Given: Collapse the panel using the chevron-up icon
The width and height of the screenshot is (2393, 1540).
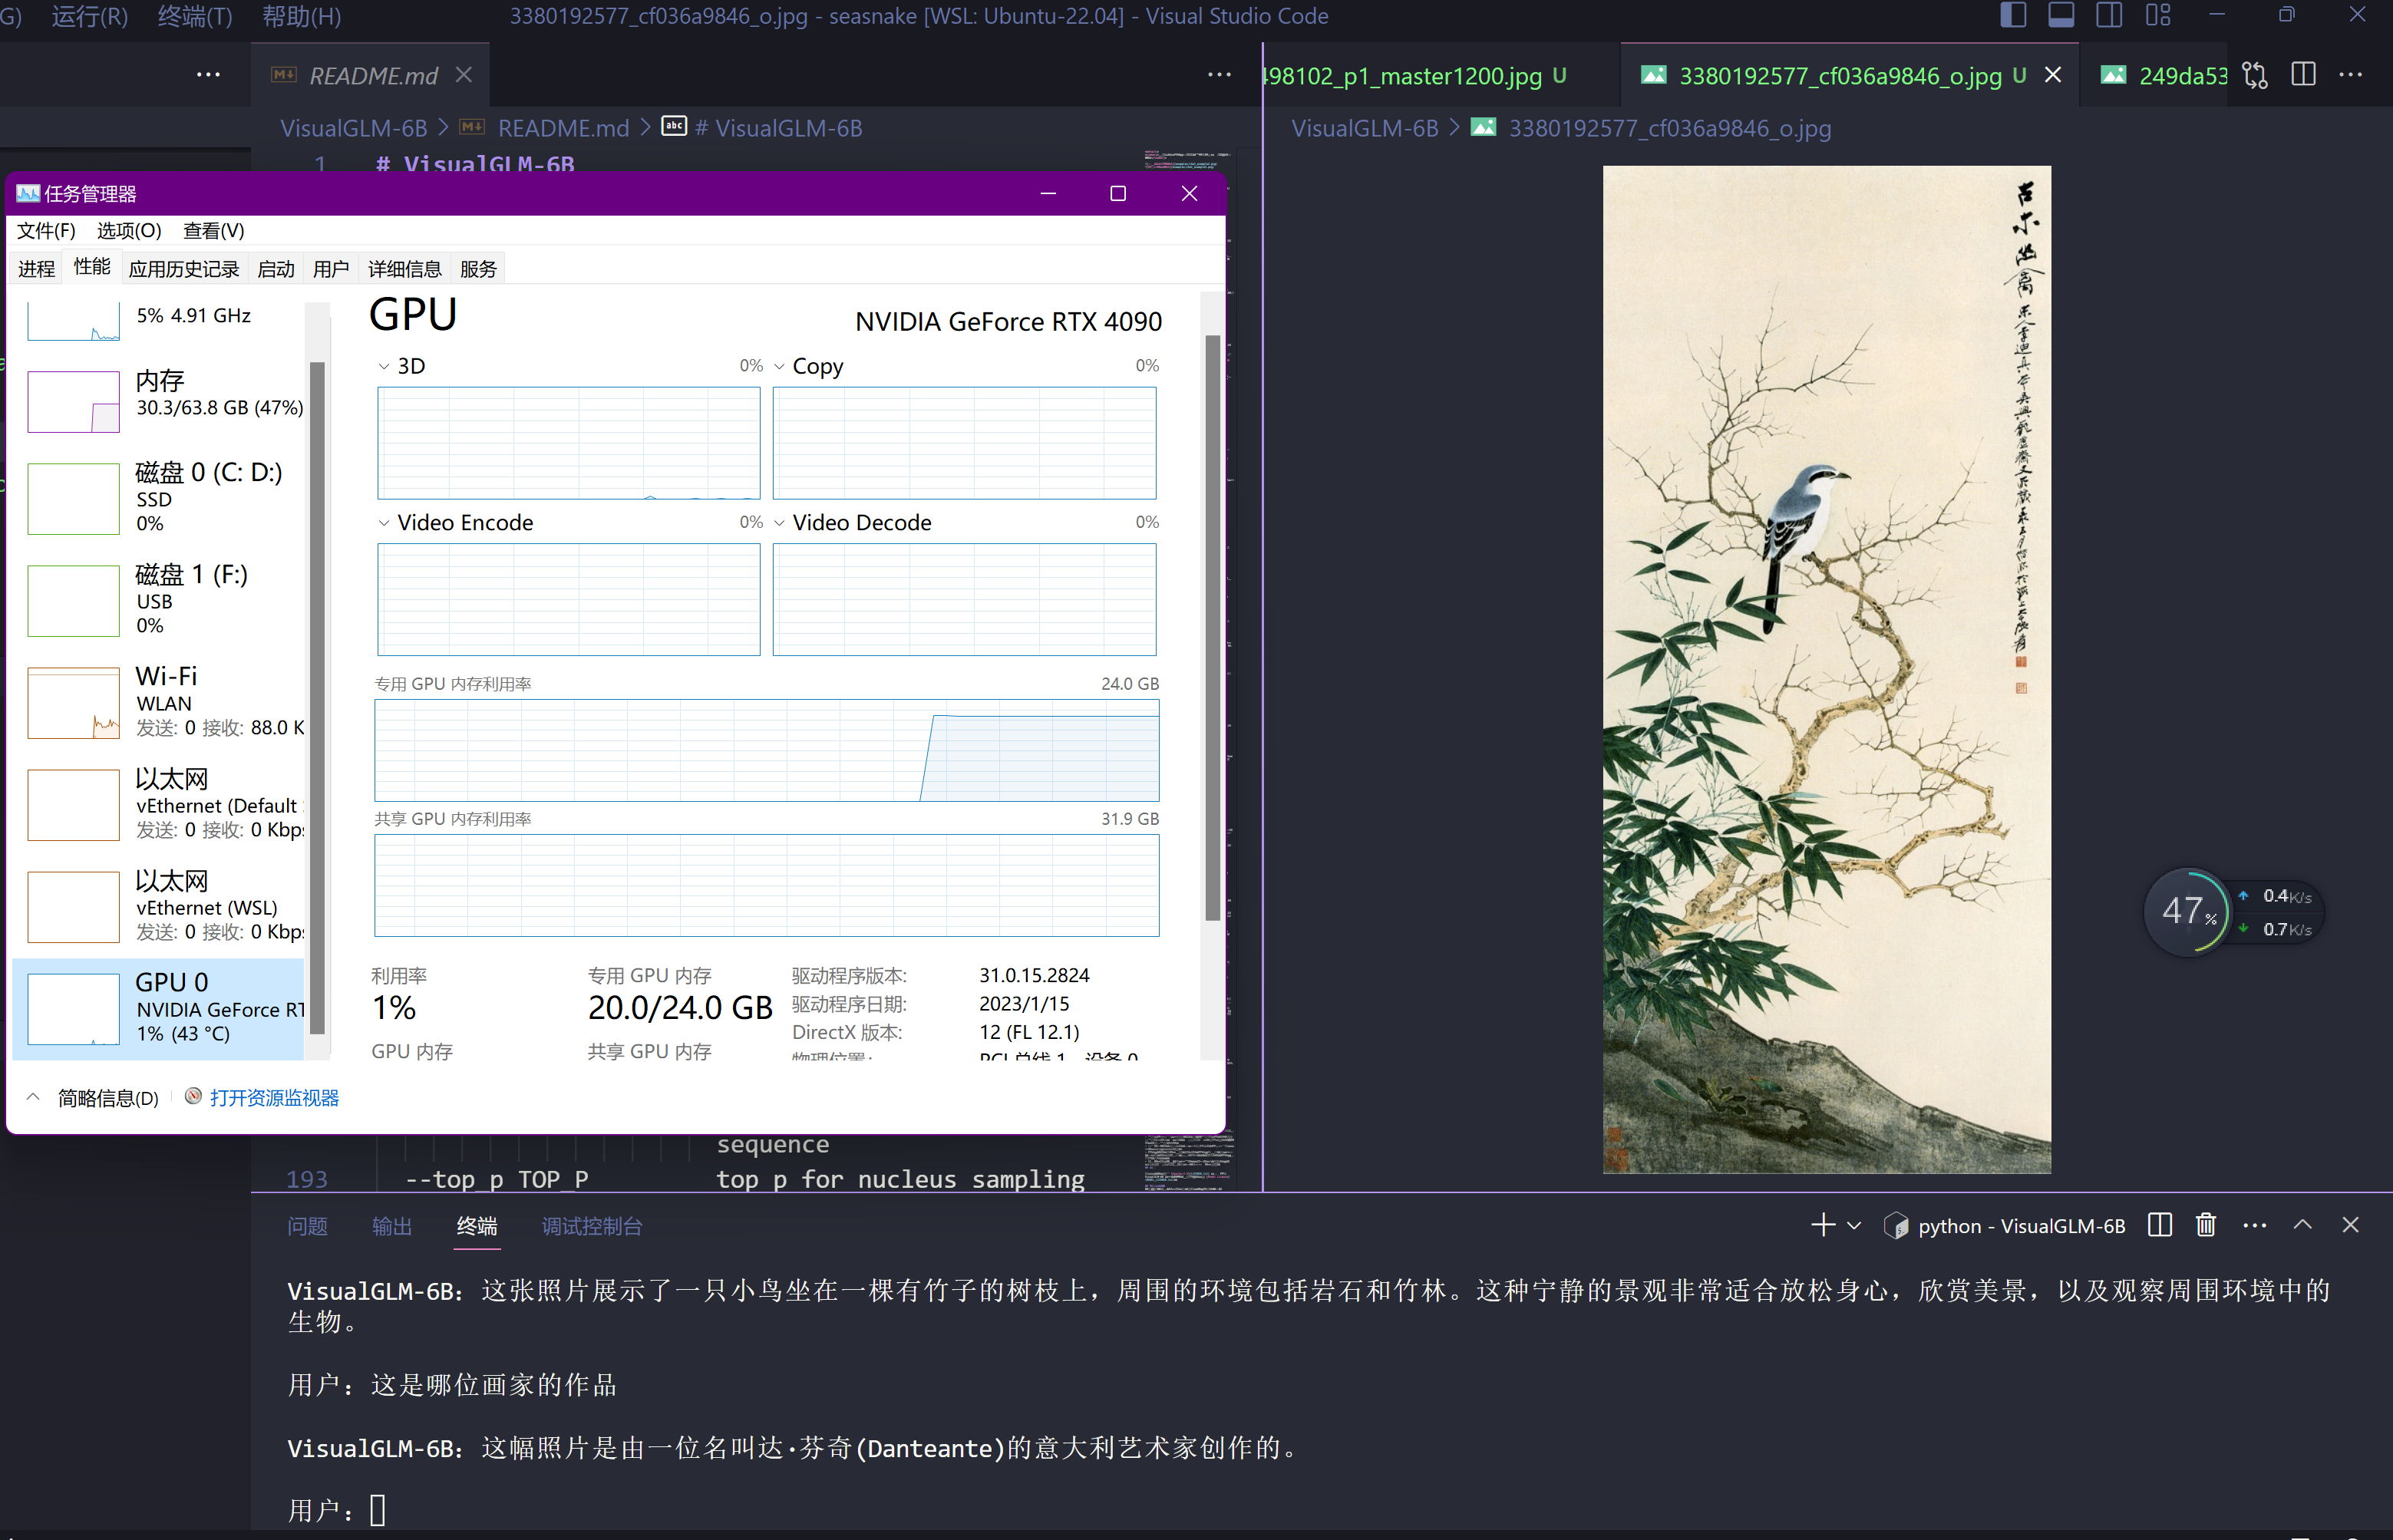Looking at the screenshot, I should click(x=2303, y=1224).
